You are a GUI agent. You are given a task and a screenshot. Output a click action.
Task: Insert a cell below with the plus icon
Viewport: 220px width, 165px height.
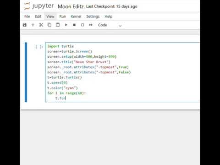click(33, 25)
